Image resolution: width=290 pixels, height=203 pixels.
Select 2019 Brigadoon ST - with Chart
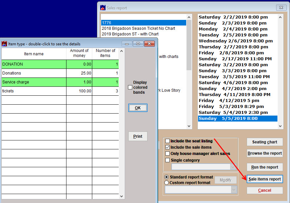pyautogui.click(x=144, y=34)
